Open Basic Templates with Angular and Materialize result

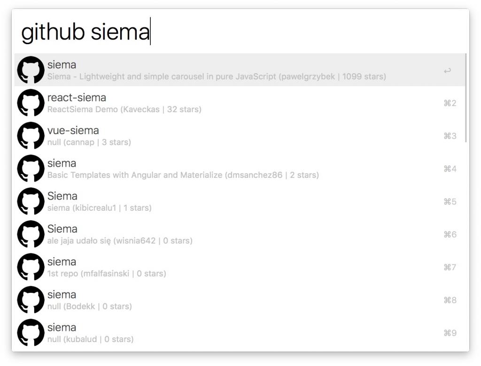[183, 175]
